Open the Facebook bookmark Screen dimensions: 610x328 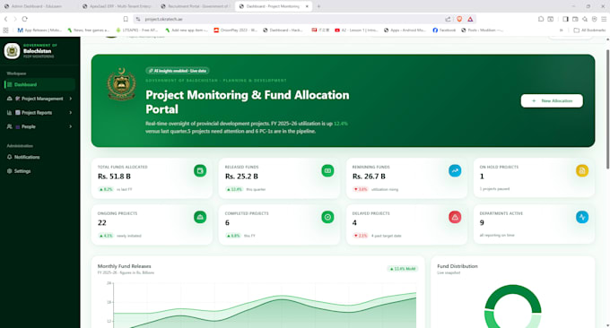point(444,30)
